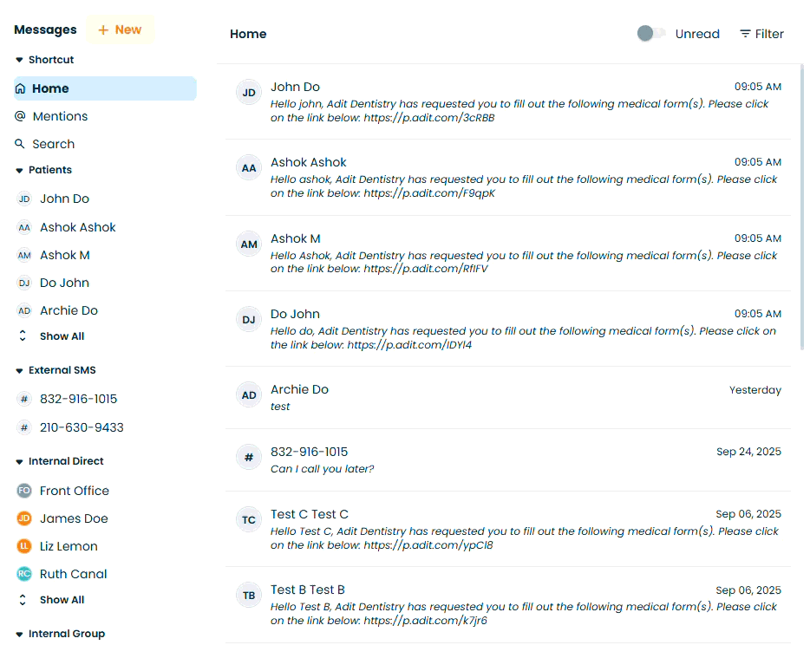
Task: Toggle the Unread messages switch
Action: (650, 34)
